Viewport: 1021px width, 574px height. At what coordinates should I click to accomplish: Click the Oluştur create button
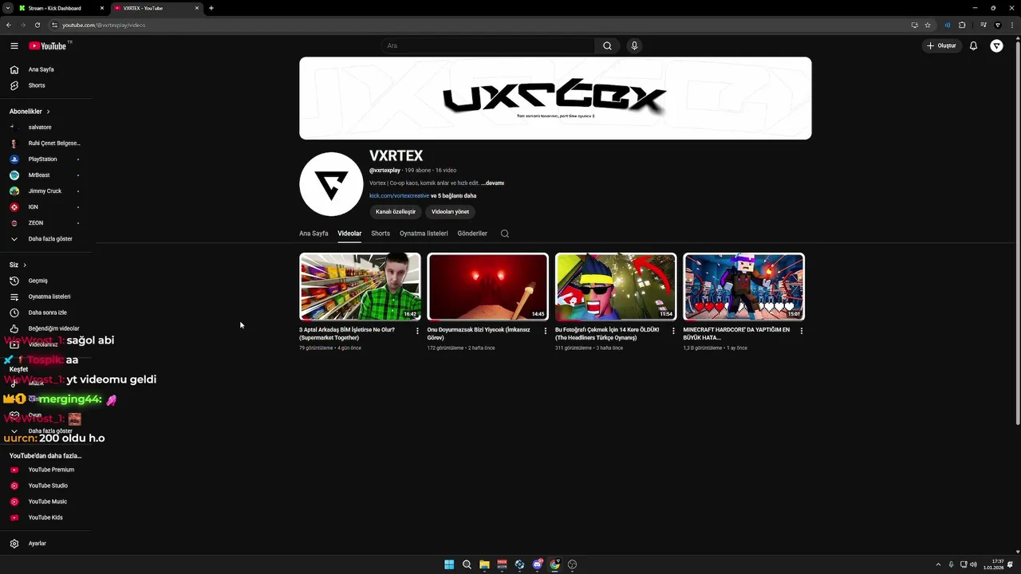[941, 46]
